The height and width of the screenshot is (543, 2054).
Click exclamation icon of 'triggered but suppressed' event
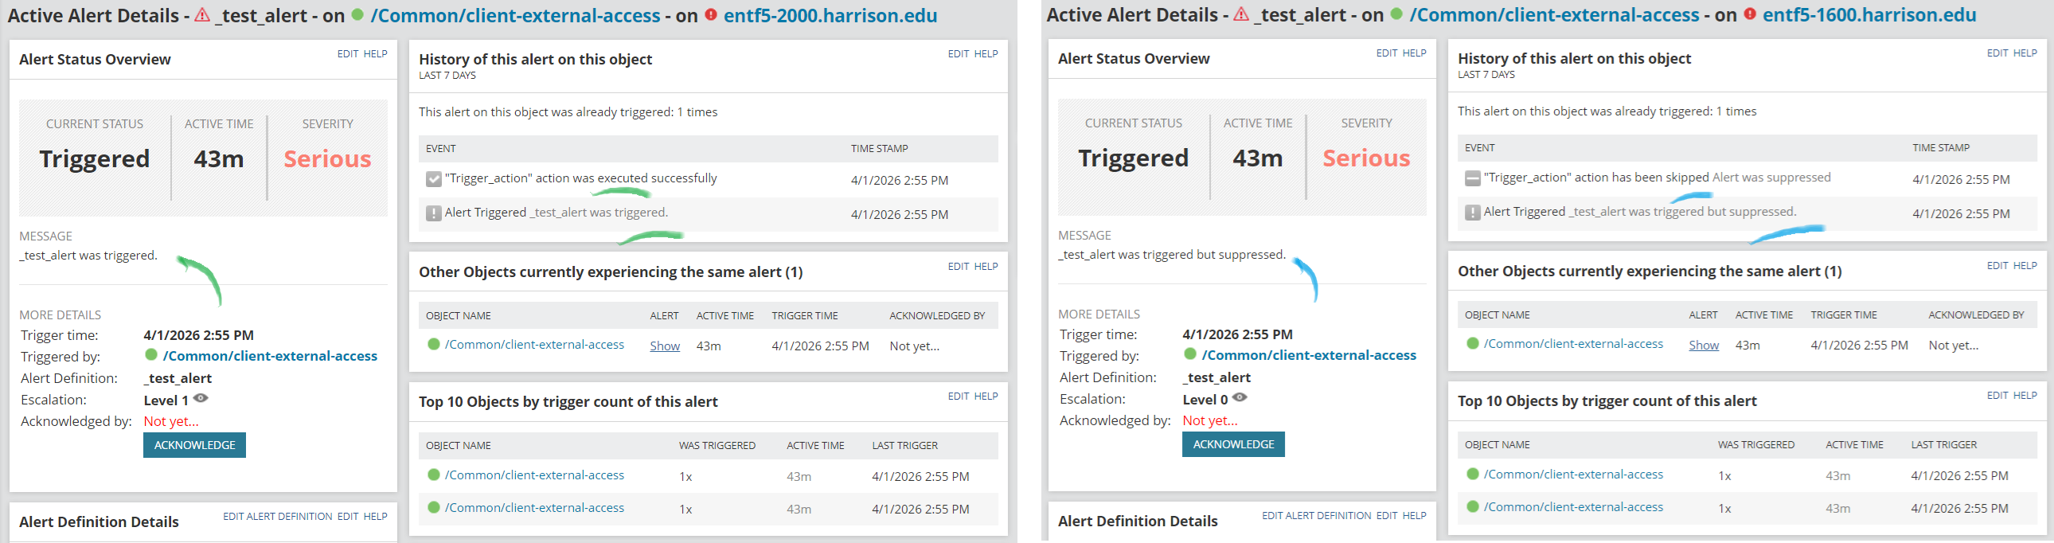click(x=1473, y=212)
